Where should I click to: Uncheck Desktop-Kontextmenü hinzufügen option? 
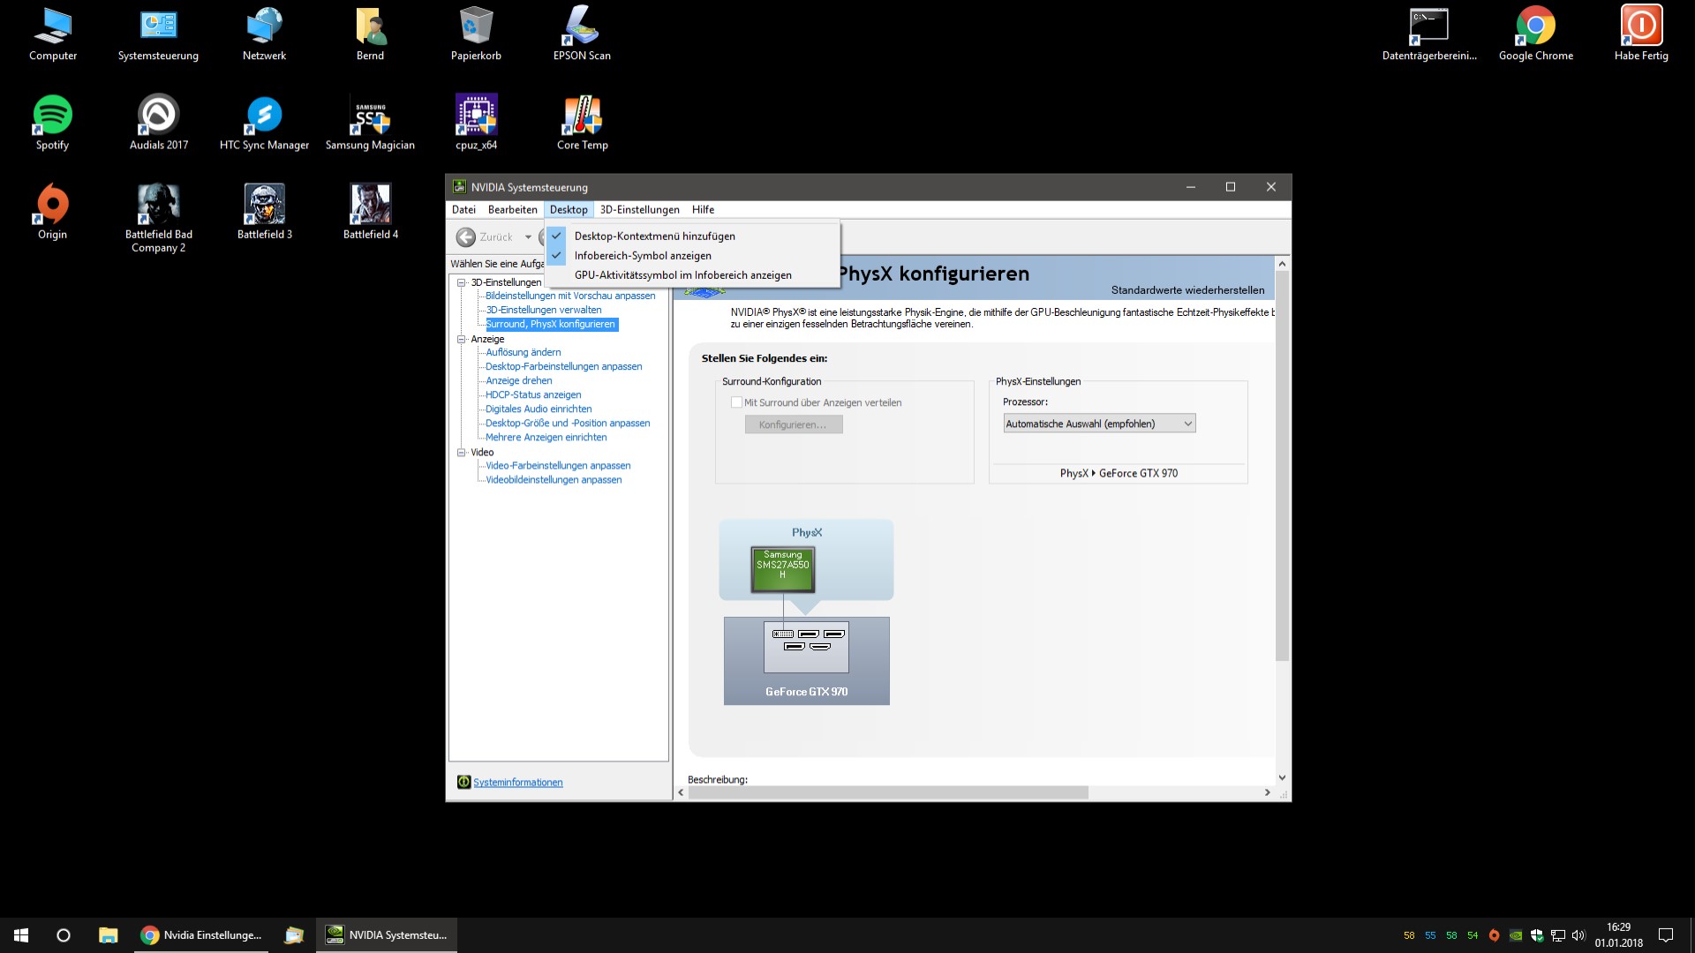pyautogui.click(x=654, y=236)
